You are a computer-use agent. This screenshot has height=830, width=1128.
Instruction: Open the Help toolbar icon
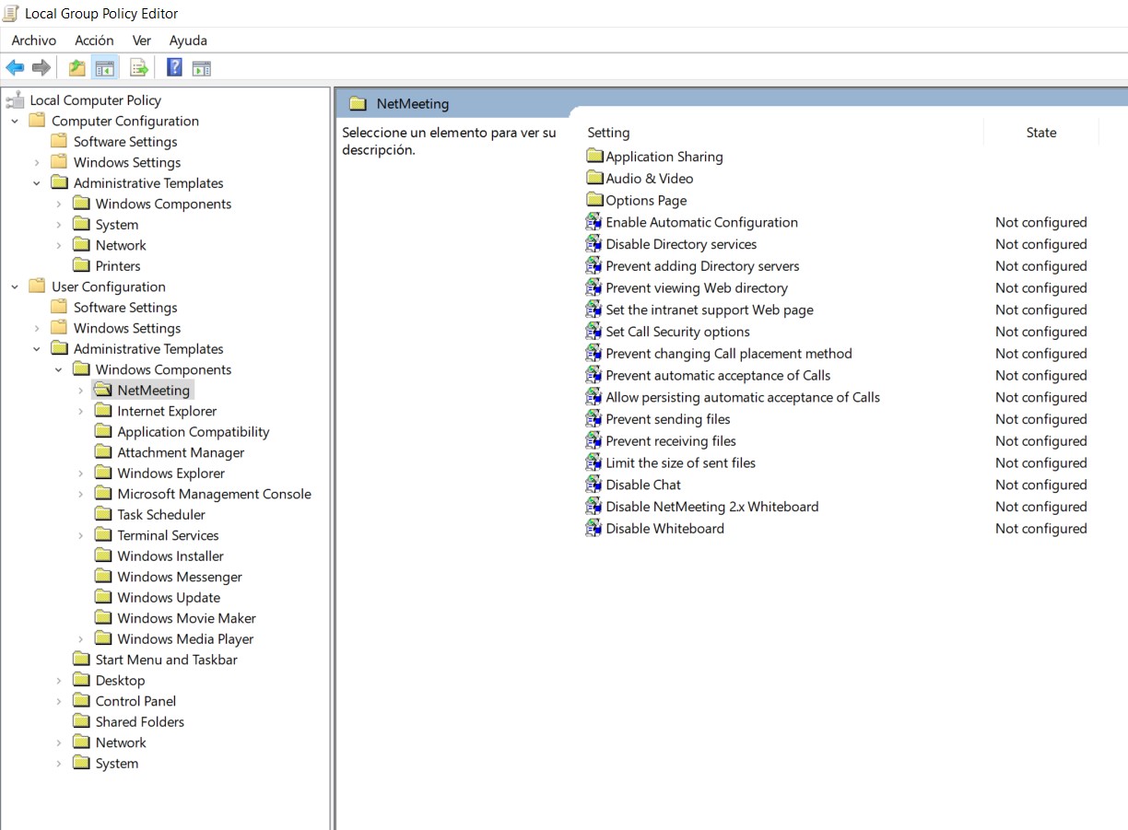pyautogui.click(x=174, y=67)
